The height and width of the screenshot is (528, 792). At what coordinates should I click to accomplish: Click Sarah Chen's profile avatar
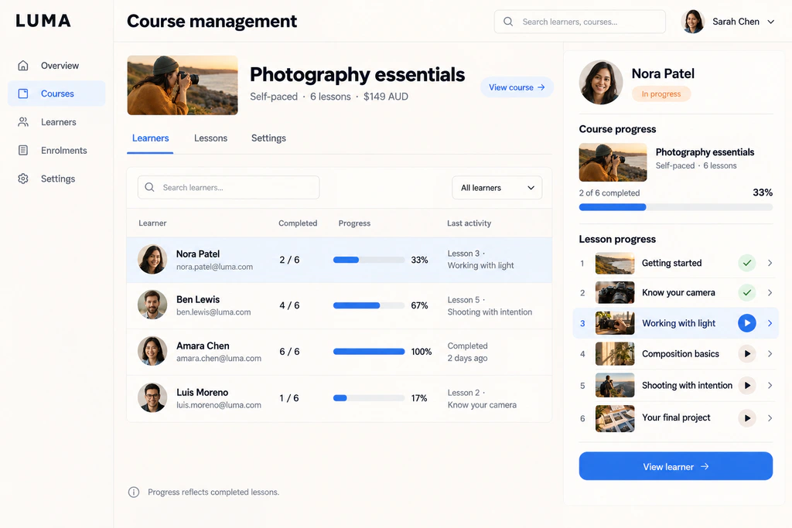pos(692,22)
